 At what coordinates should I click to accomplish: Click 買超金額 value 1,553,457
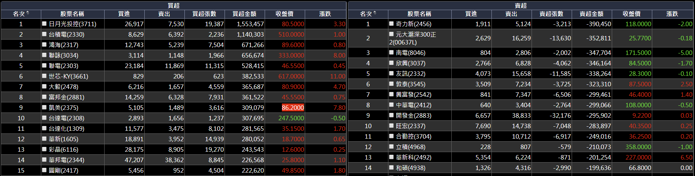click(250, 24)
